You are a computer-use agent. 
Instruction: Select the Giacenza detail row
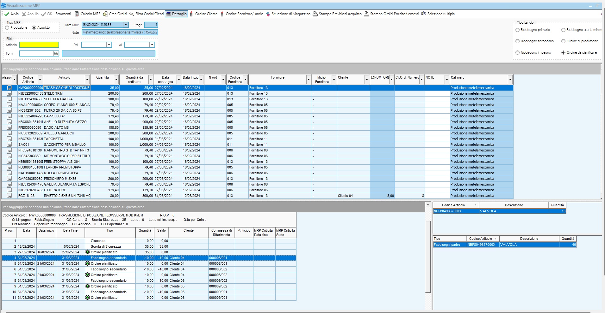[x=149, y=241]
